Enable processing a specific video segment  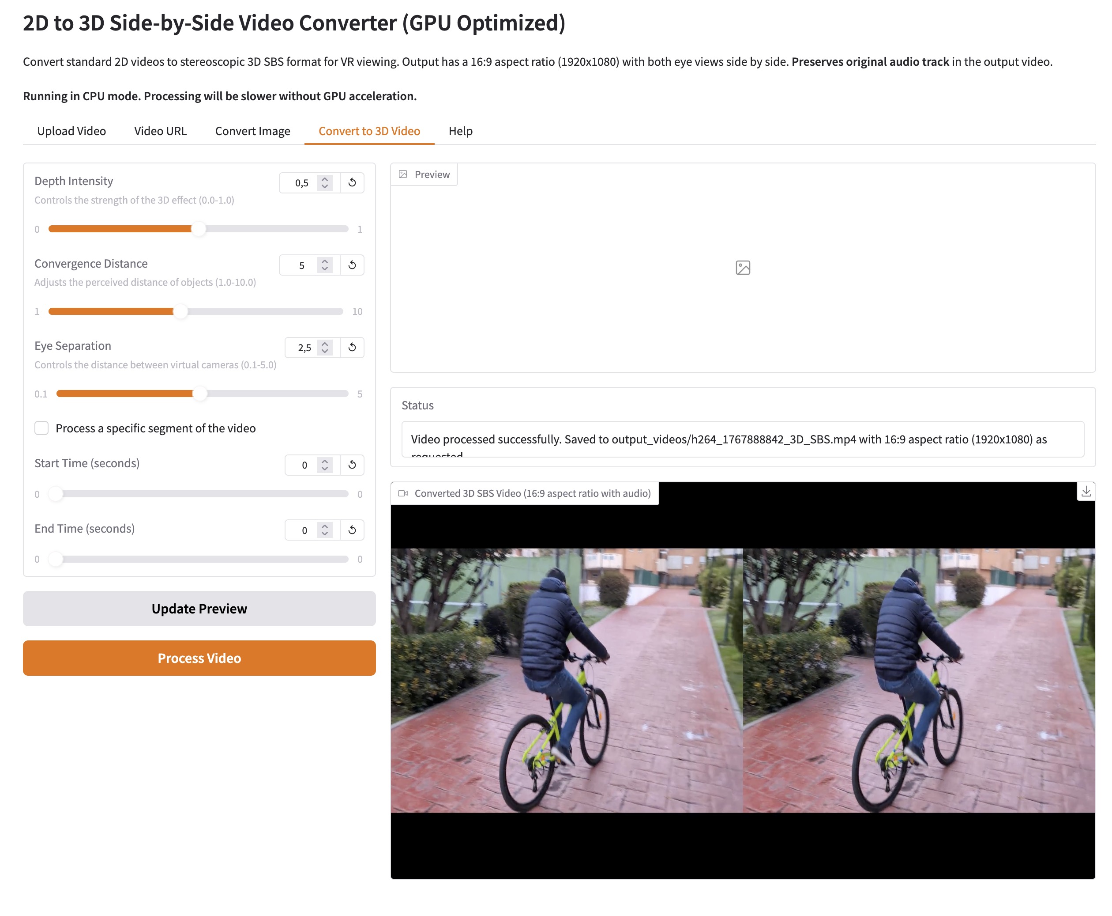41,428
